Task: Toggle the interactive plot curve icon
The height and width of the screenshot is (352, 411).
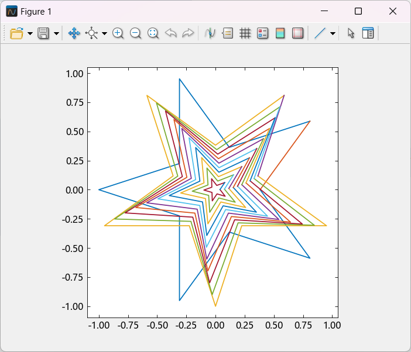Action: pyautogui.click(x=210, y=33)
